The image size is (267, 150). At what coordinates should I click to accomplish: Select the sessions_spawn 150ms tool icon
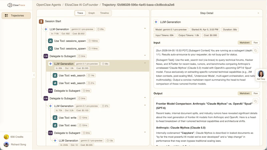[50, 41]
